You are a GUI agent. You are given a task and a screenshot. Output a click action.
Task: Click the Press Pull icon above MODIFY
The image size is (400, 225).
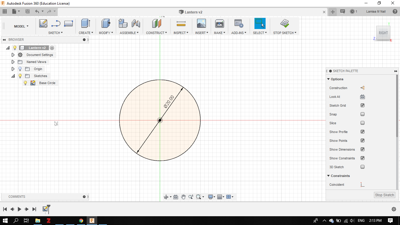[106, 24]
